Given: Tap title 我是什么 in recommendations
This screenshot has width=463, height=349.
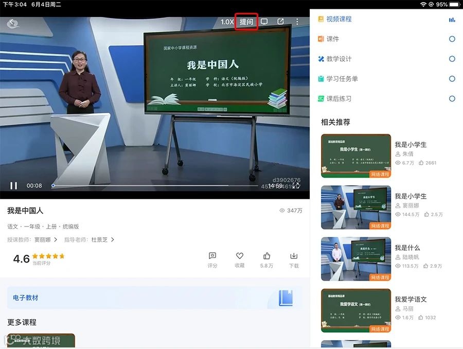Looking at the screenshot, I should click(x=407, y=248).
